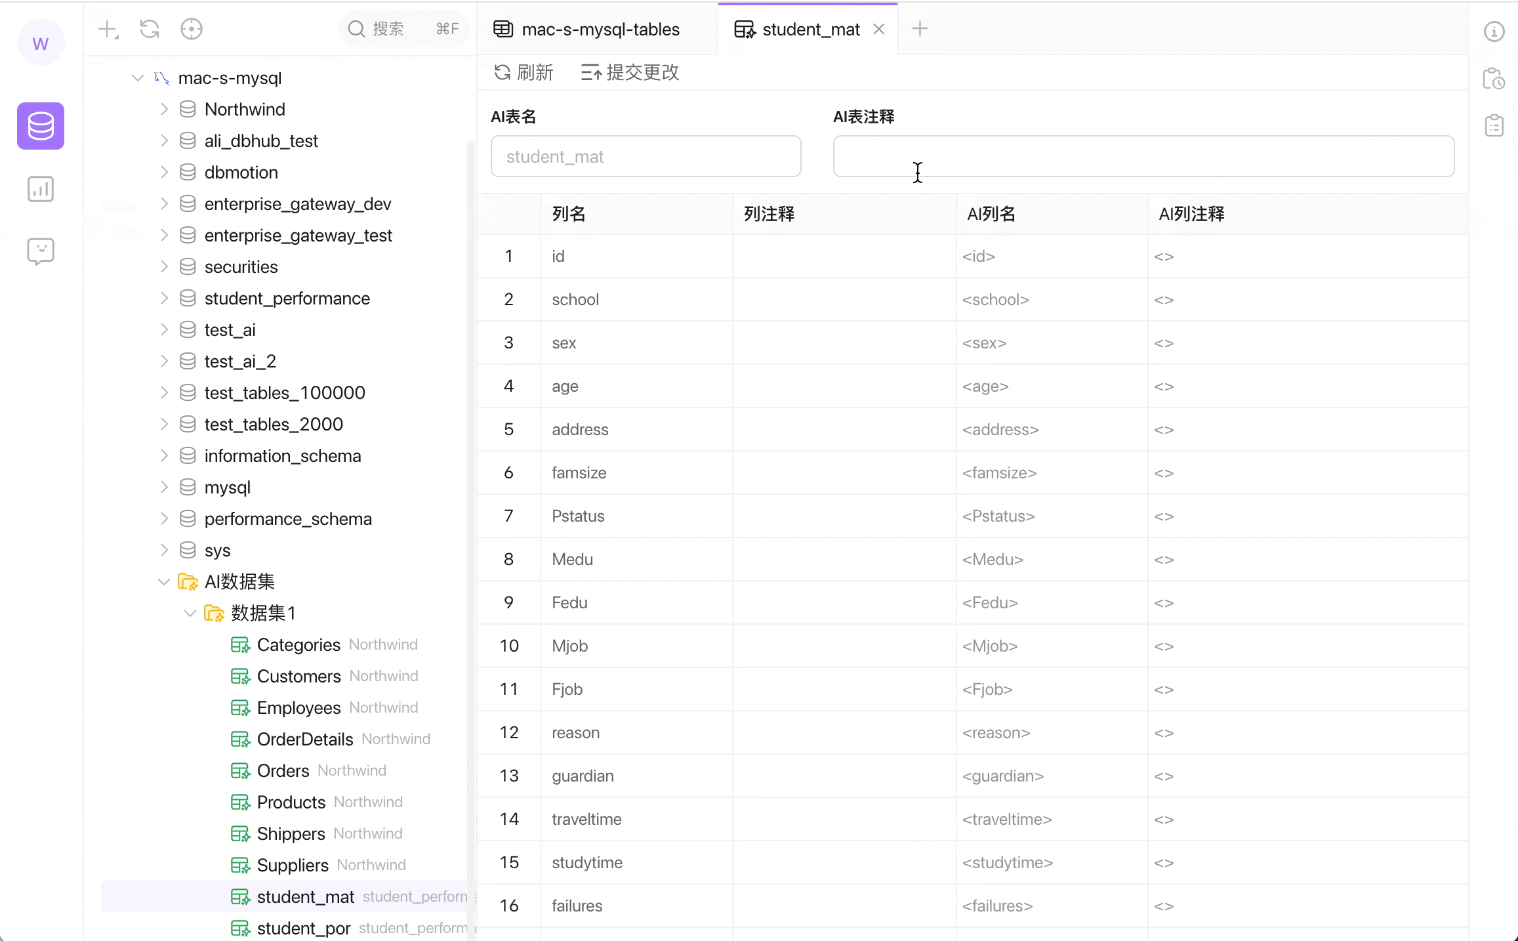Expand the student_performance database
Image resolution: width=1518 pixels, height=941 pixels.
(x=164, y=299)
